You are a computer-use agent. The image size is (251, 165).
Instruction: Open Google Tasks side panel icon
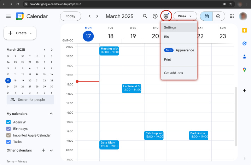[x=244, y=43]
